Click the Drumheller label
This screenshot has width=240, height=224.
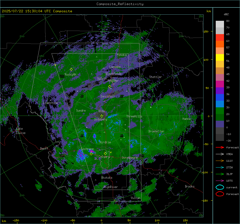156,131
